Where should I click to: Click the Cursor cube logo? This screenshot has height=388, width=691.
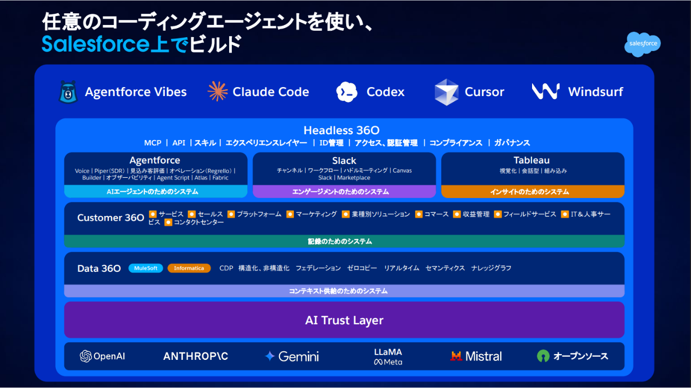[x=446, y=92]
